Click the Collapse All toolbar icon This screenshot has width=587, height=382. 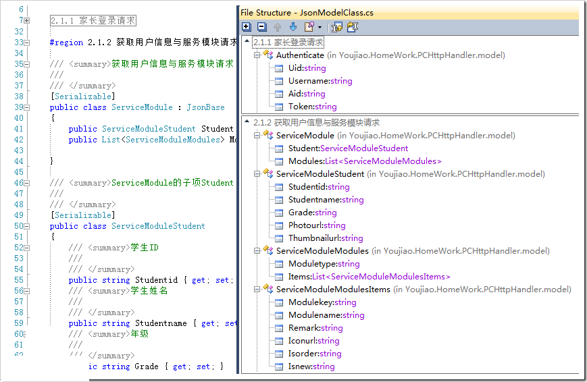coord(262,27)
